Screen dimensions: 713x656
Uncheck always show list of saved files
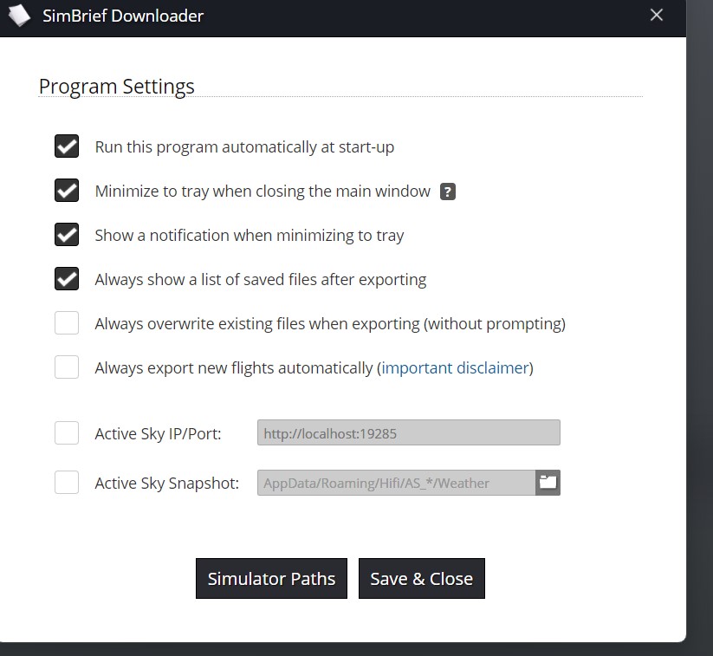click(67, 279)
